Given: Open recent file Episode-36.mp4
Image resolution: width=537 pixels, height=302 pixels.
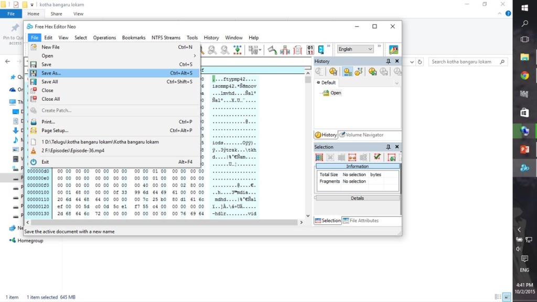Looking at the screenshot, I should pos(114,150).
